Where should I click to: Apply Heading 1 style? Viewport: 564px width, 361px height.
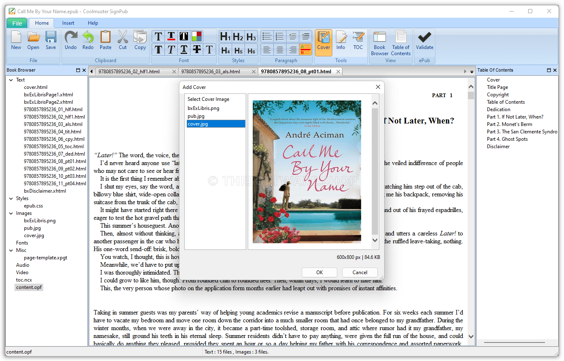point(225,37)
